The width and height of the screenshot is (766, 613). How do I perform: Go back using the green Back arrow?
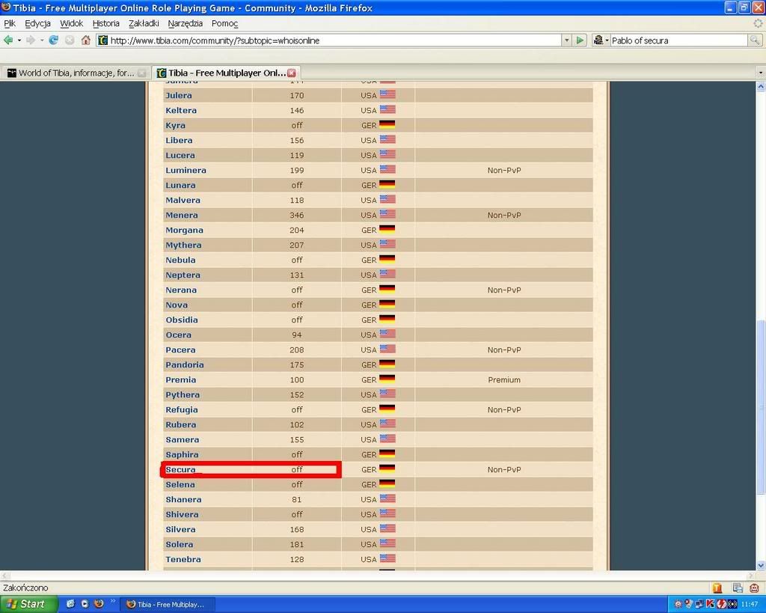pos(7,40)
